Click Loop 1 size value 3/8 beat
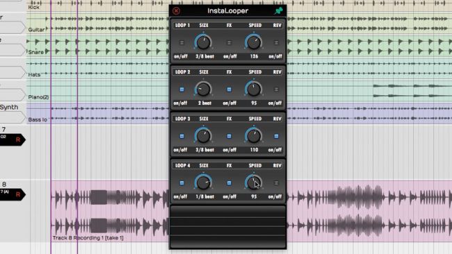 pos(204,56)
